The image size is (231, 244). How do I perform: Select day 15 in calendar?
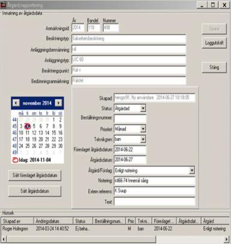[x=54, y=132]
